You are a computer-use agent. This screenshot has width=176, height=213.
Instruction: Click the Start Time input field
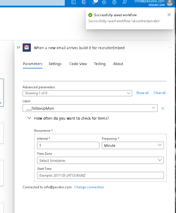(100, 176)
